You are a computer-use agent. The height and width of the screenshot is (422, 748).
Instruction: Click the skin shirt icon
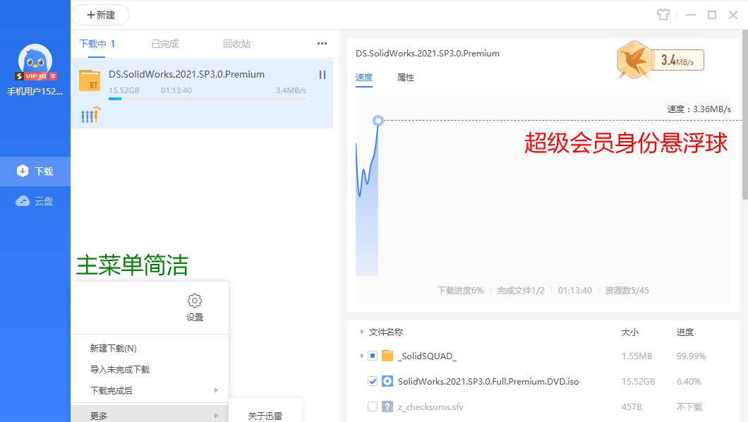(661, 15)
